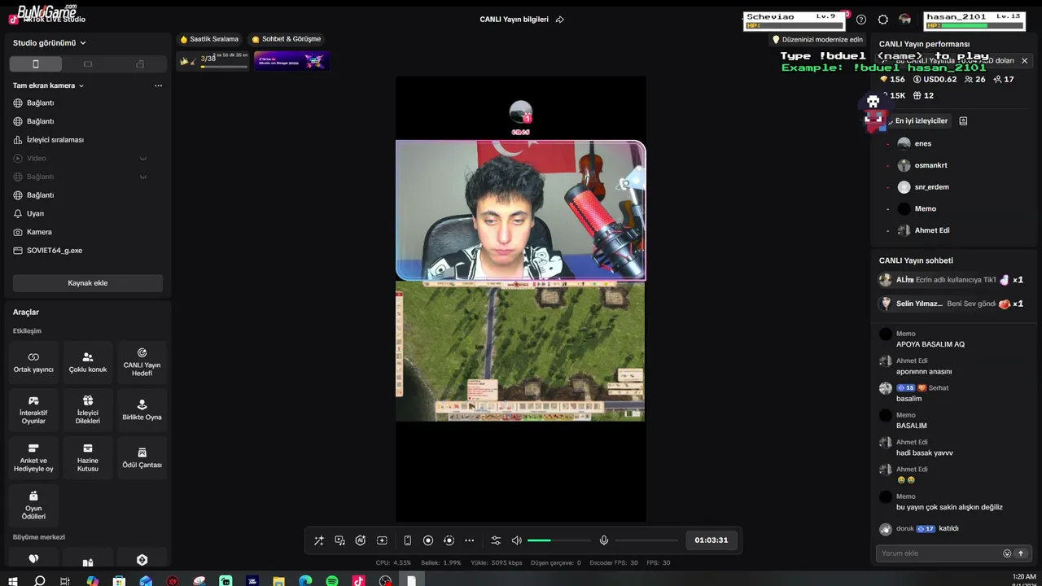Select En iyi izleyiciler tab

click(921, 120)
